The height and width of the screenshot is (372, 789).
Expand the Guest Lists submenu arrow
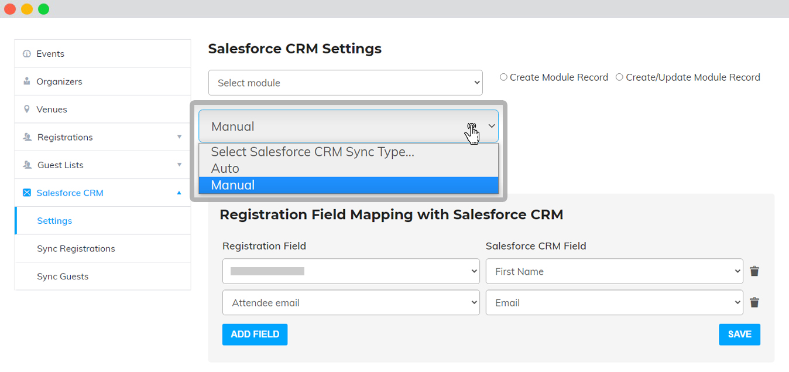point(179,165)
